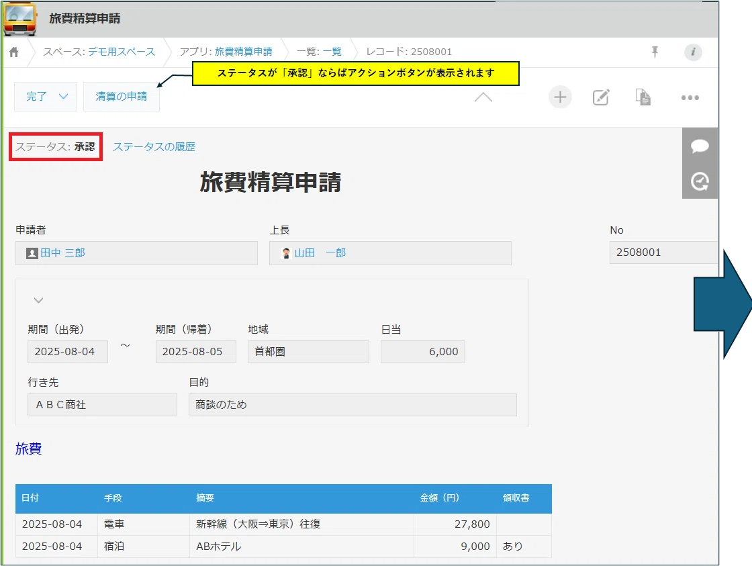Click the pin icon in breadcrumb bar

coord(655,52)
